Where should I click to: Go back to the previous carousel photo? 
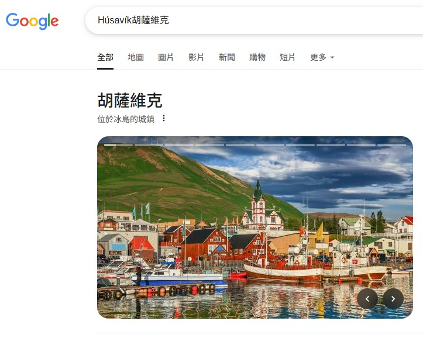(367, 299)
